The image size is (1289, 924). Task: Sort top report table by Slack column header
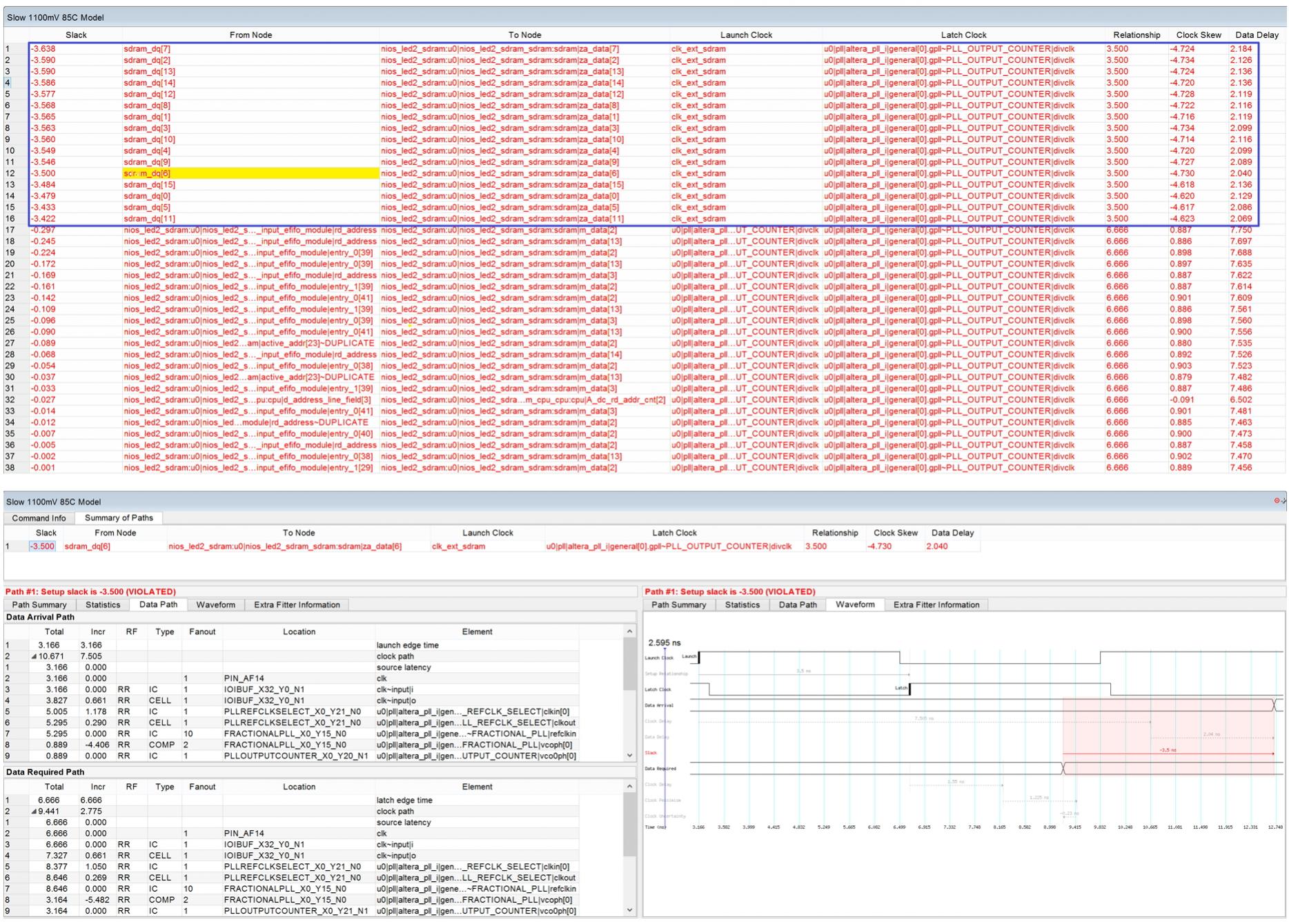click(76, 35)
